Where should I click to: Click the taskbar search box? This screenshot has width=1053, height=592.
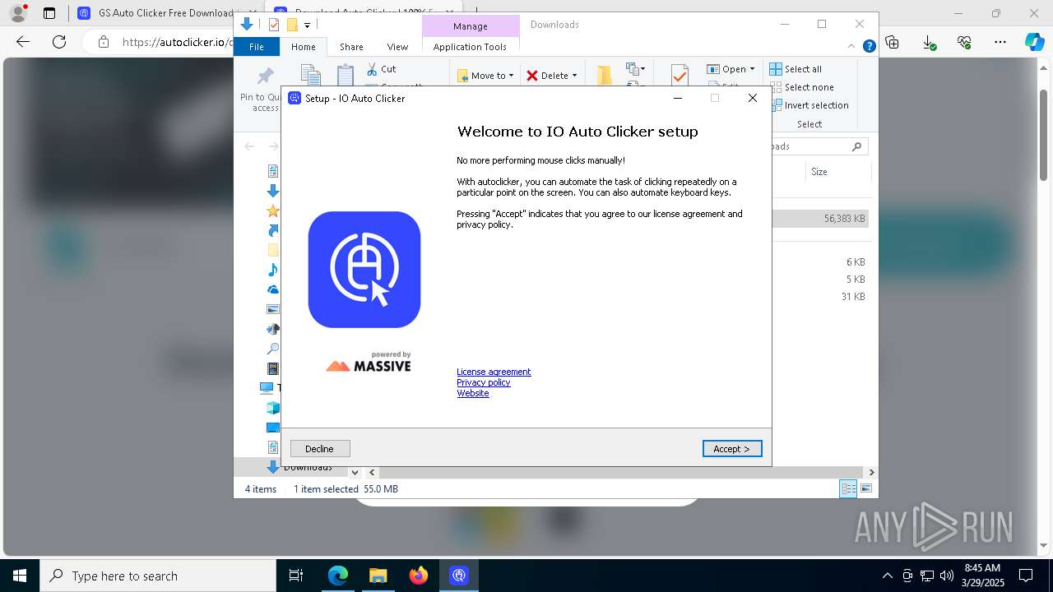pos(158,576)
